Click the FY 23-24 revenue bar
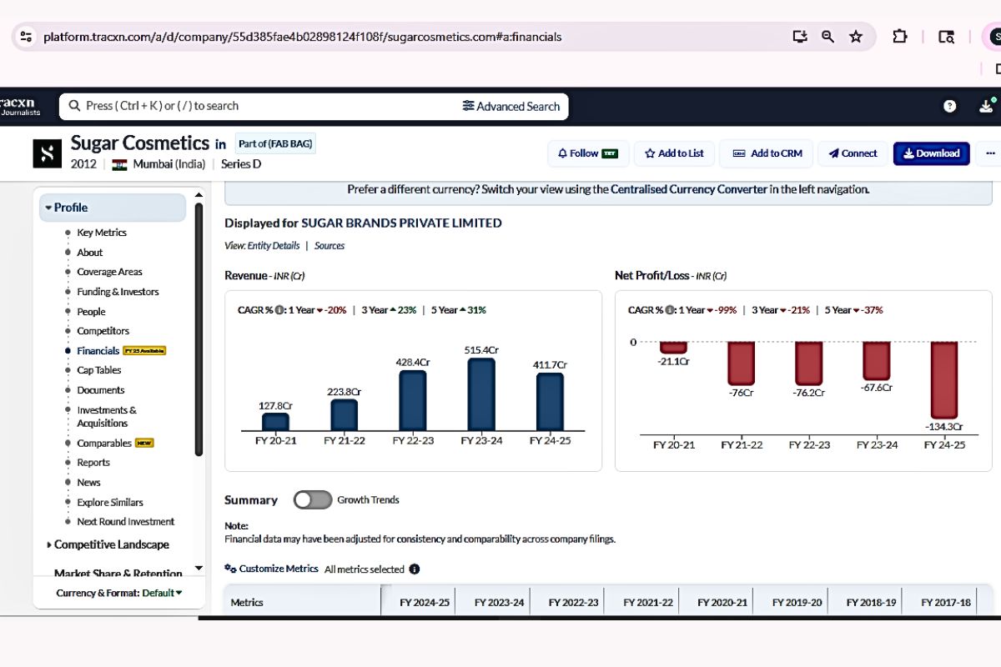 [481, 394]
